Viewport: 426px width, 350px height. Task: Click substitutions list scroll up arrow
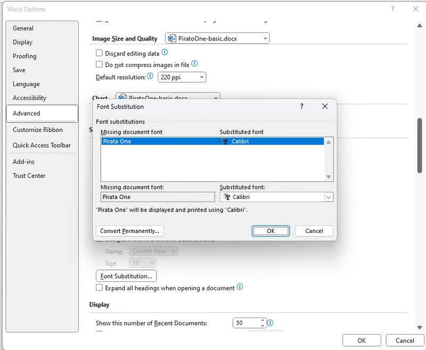(x=329, y=142)
